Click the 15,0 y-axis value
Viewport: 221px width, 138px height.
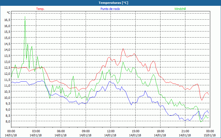coord(7,38)
